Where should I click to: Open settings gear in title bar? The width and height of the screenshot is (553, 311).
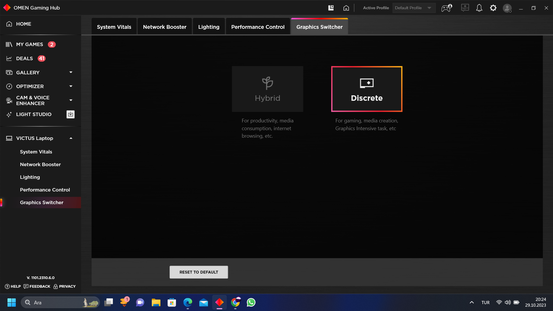point(493,8)
